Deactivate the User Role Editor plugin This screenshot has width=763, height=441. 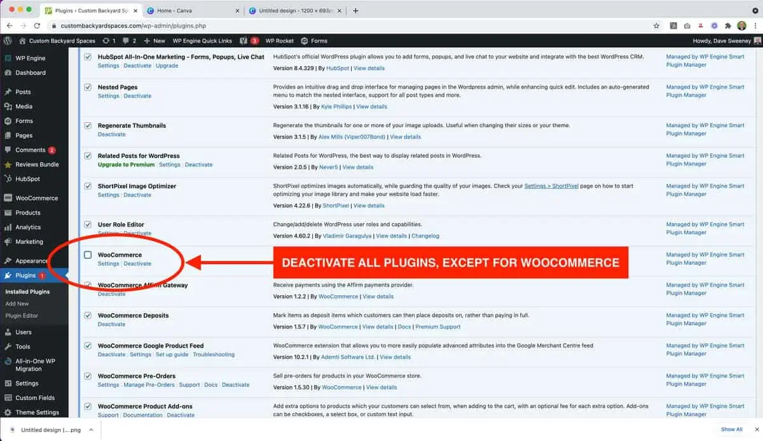(x=137, y=234)
